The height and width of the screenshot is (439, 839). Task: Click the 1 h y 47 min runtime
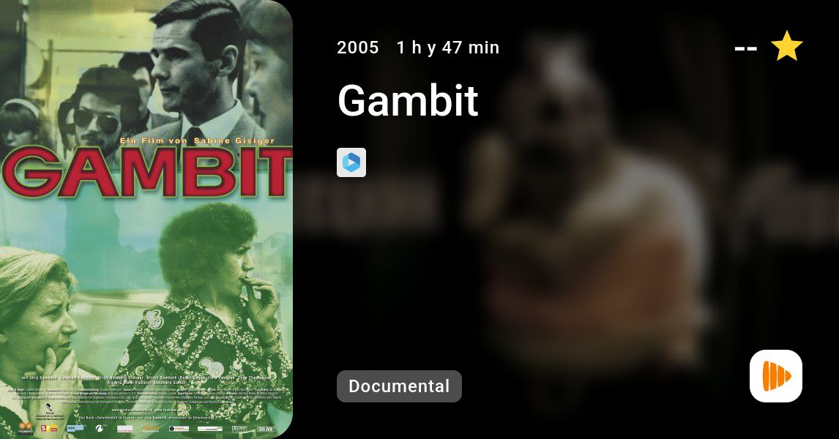[x=448, y=48]
